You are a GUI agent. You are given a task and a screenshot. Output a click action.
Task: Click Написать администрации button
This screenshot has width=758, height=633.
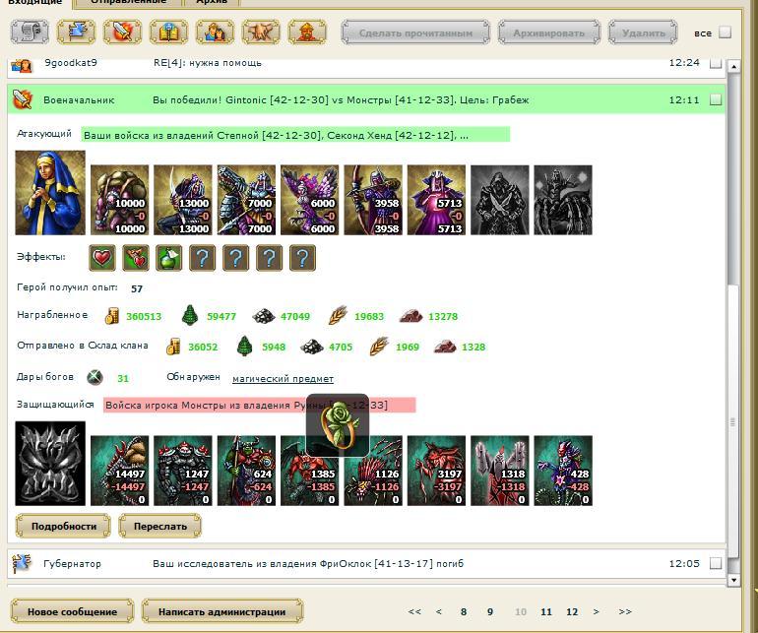pyautogui.click(x=221, y=611)
